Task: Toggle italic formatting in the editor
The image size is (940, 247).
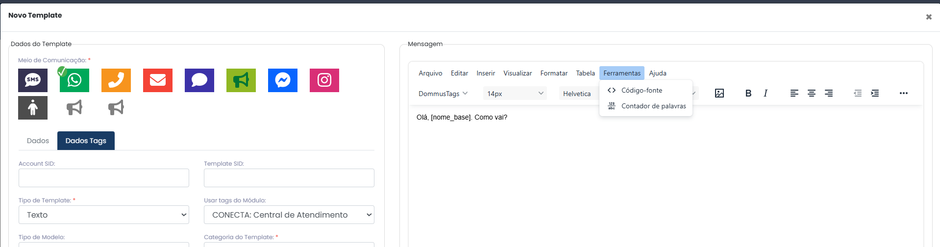Action: pyautogui.click(x=766, y=93)
